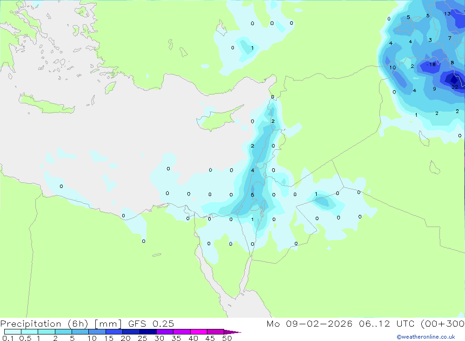Click the legend tick label '45'

pyautogui.click(x=210, y=338)
